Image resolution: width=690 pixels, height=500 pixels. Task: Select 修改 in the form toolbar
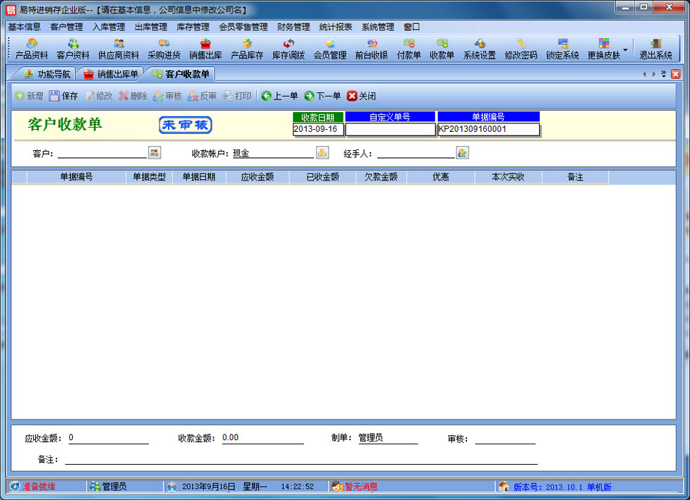click(x=99, y=96)
